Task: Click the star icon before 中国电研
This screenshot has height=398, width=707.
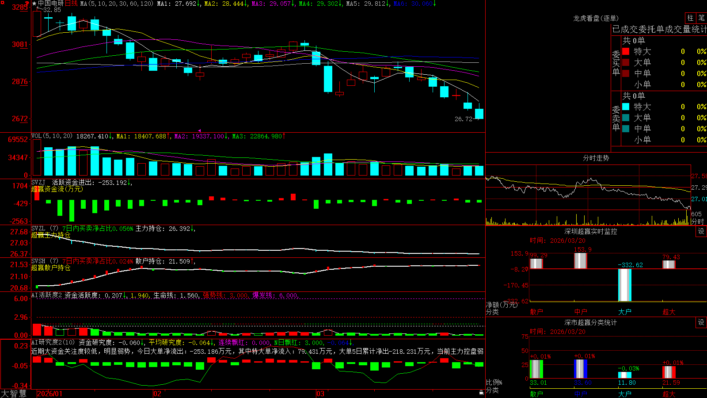Action: 34,4
